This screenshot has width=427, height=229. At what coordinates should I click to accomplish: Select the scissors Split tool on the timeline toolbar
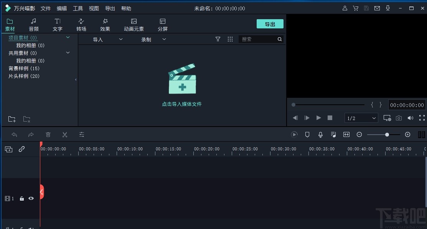(65, 135)
